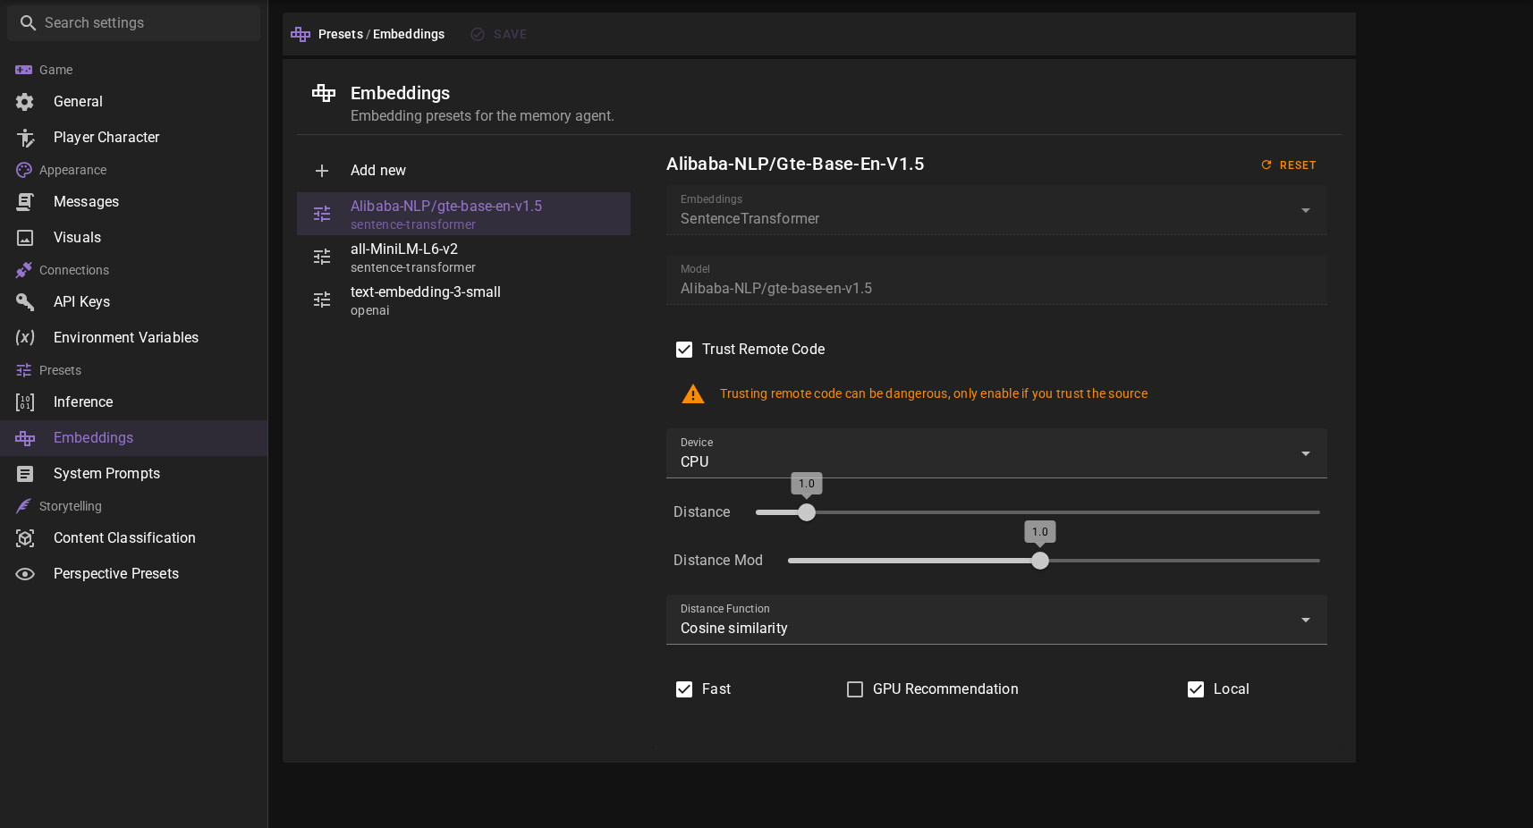Click the Save button
This screenshot has height=828, width=1533.
[499, 34]
